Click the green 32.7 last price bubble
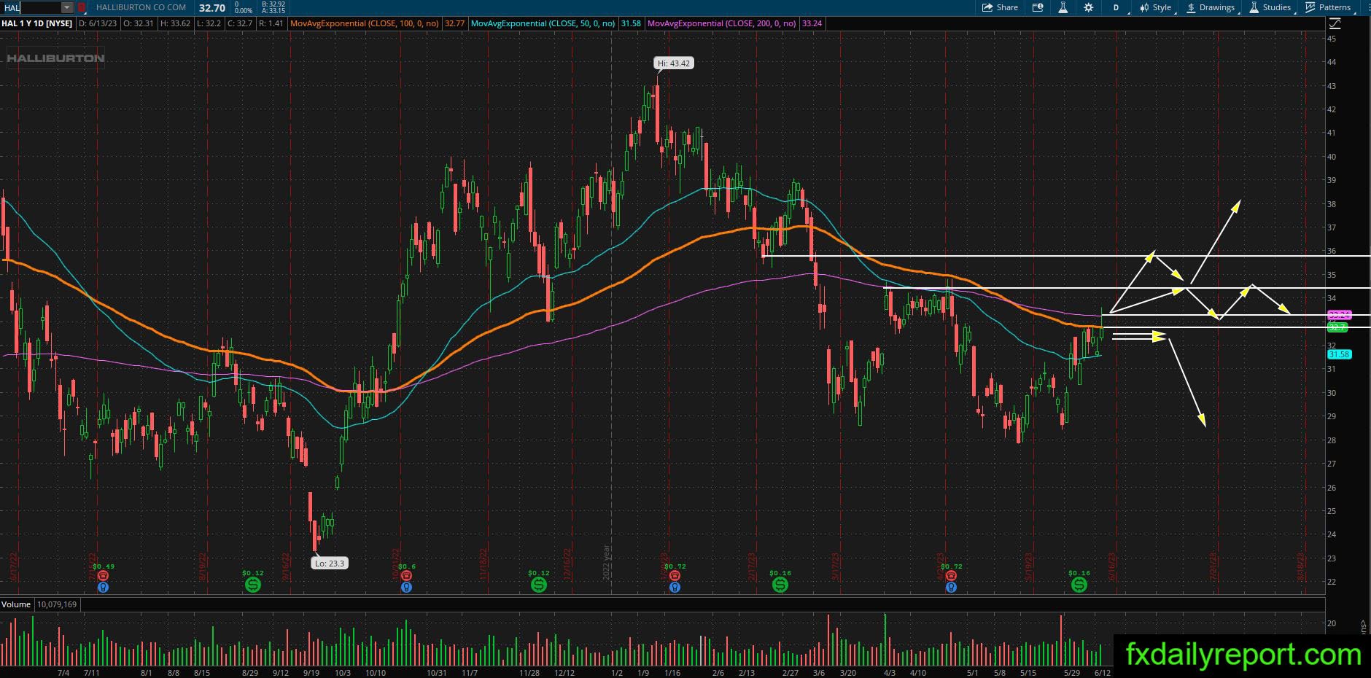The image size is (1371, 678). [x=1337, y=328]
